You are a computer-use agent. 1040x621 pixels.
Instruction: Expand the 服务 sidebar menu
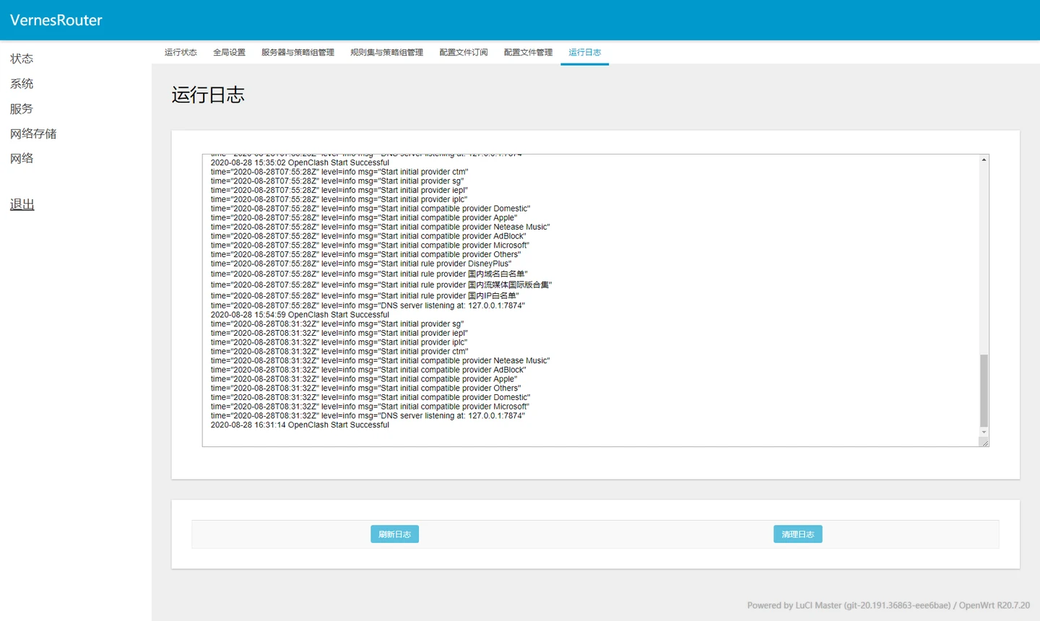(22, 108)
